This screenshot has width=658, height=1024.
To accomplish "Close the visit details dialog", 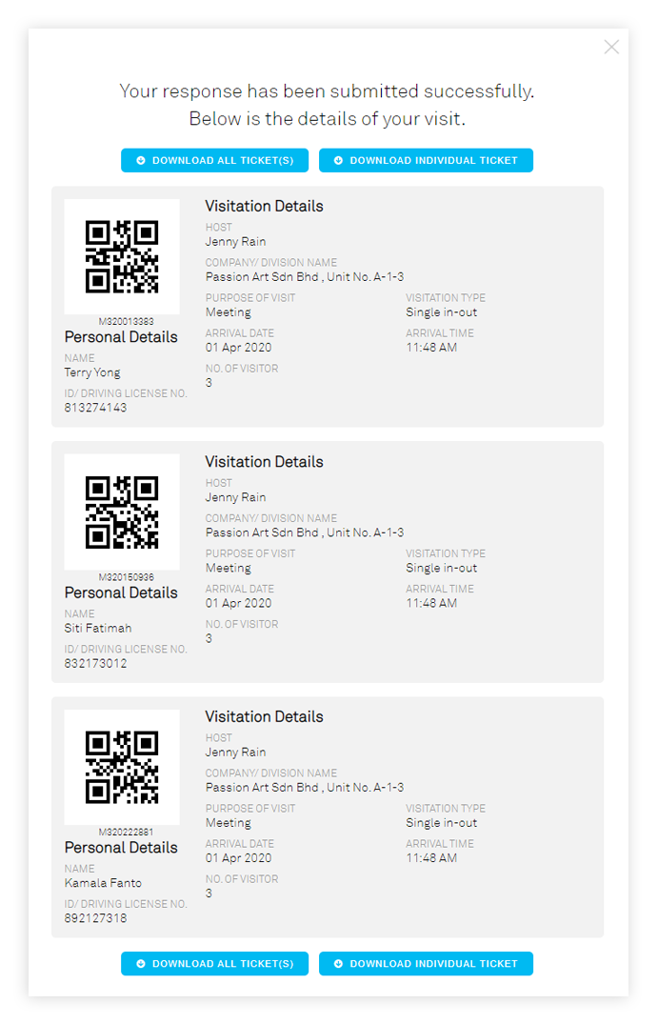I will 611,47.
